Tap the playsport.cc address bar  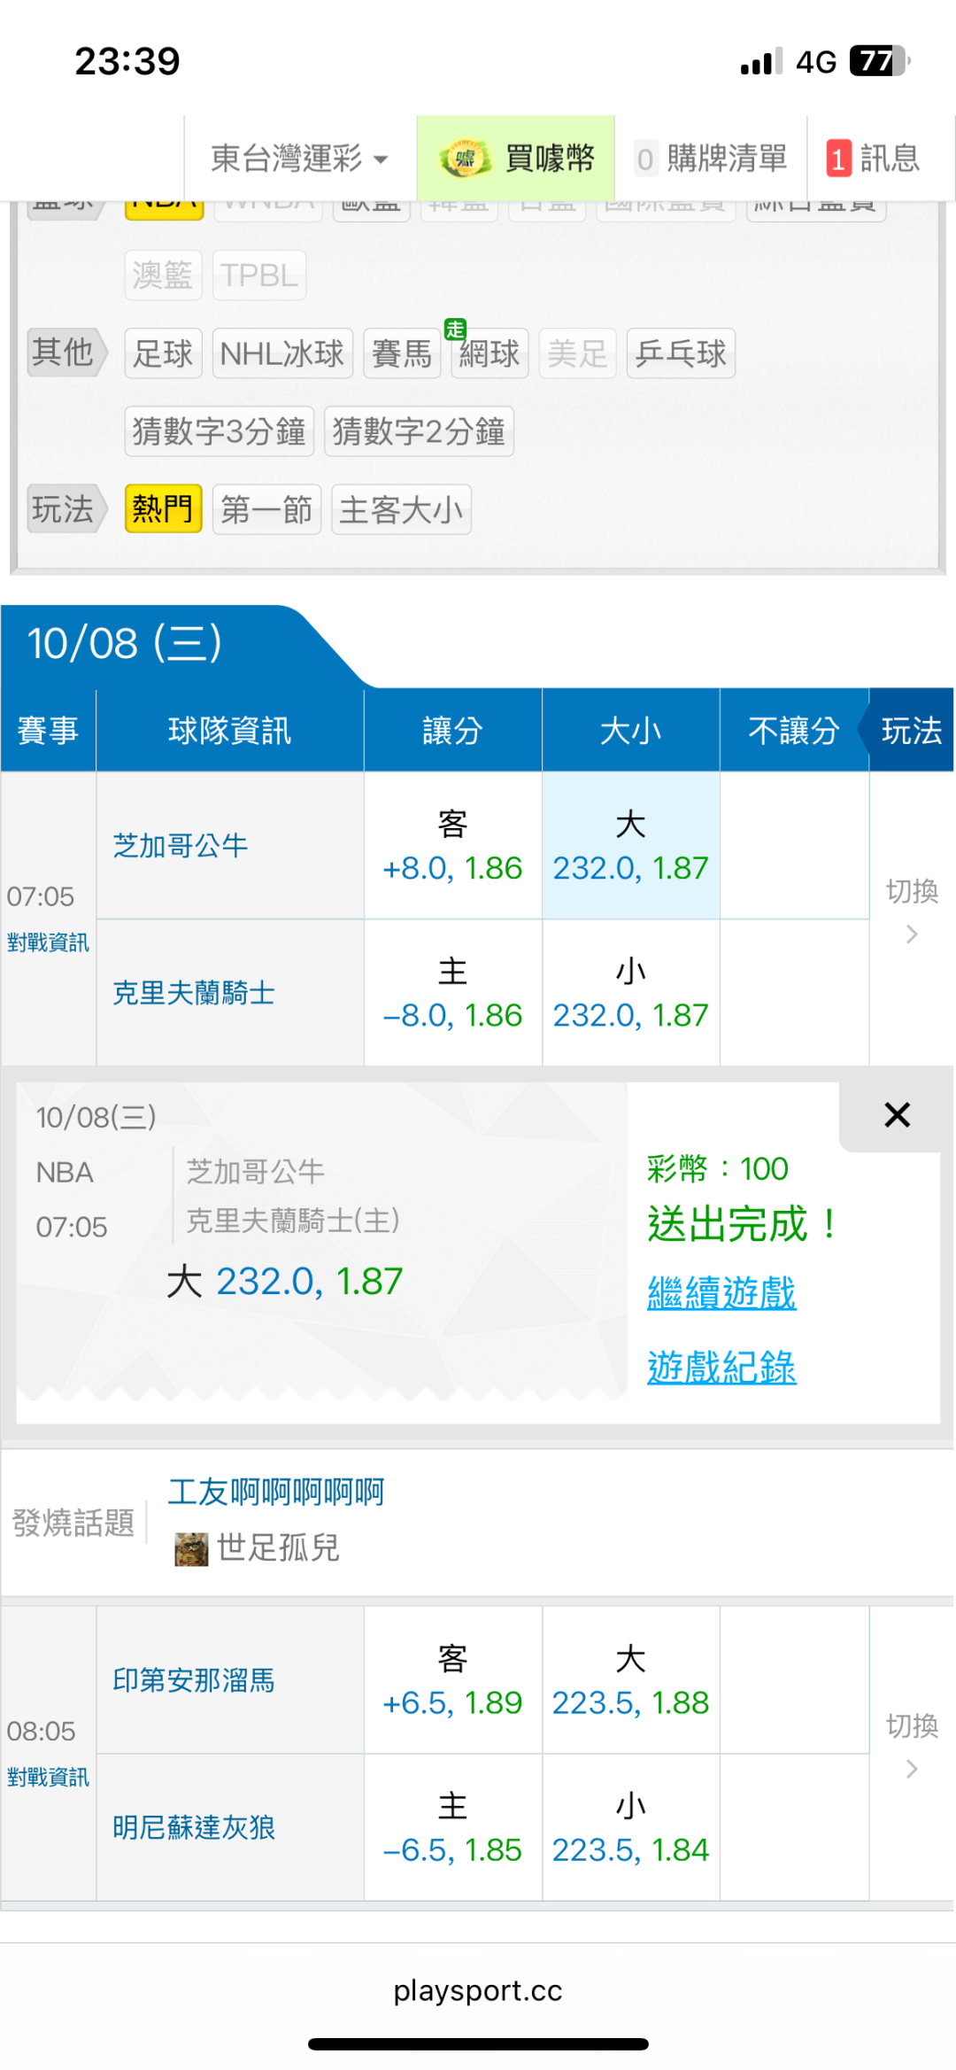pyautogui.click(x=478, y=1990)
